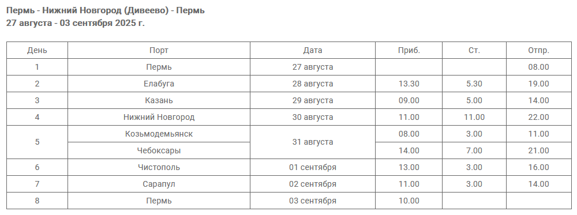Click the 01 сентября date cell
Viewport: 577px width, 215px height.
tap(313, 167)
